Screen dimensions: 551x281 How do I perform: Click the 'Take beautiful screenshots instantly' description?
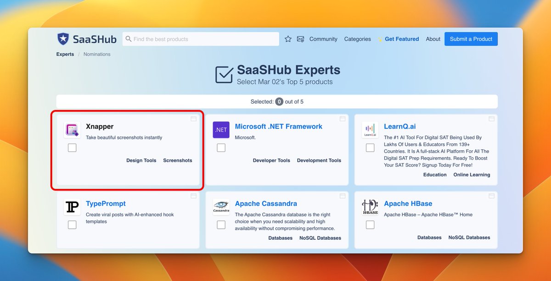point(124,138)
